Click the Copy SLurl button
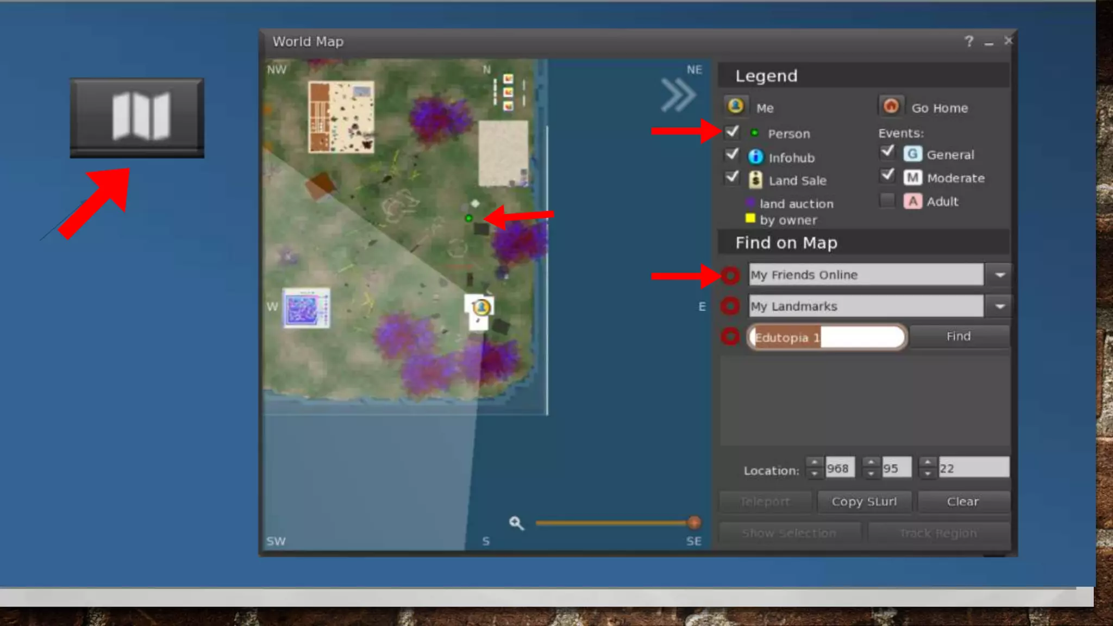The image size is (1113, 626). pyautogui.click(x=864, y=502)
